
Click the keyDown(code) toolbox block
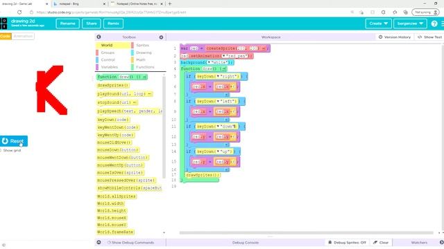click(113, 120)
